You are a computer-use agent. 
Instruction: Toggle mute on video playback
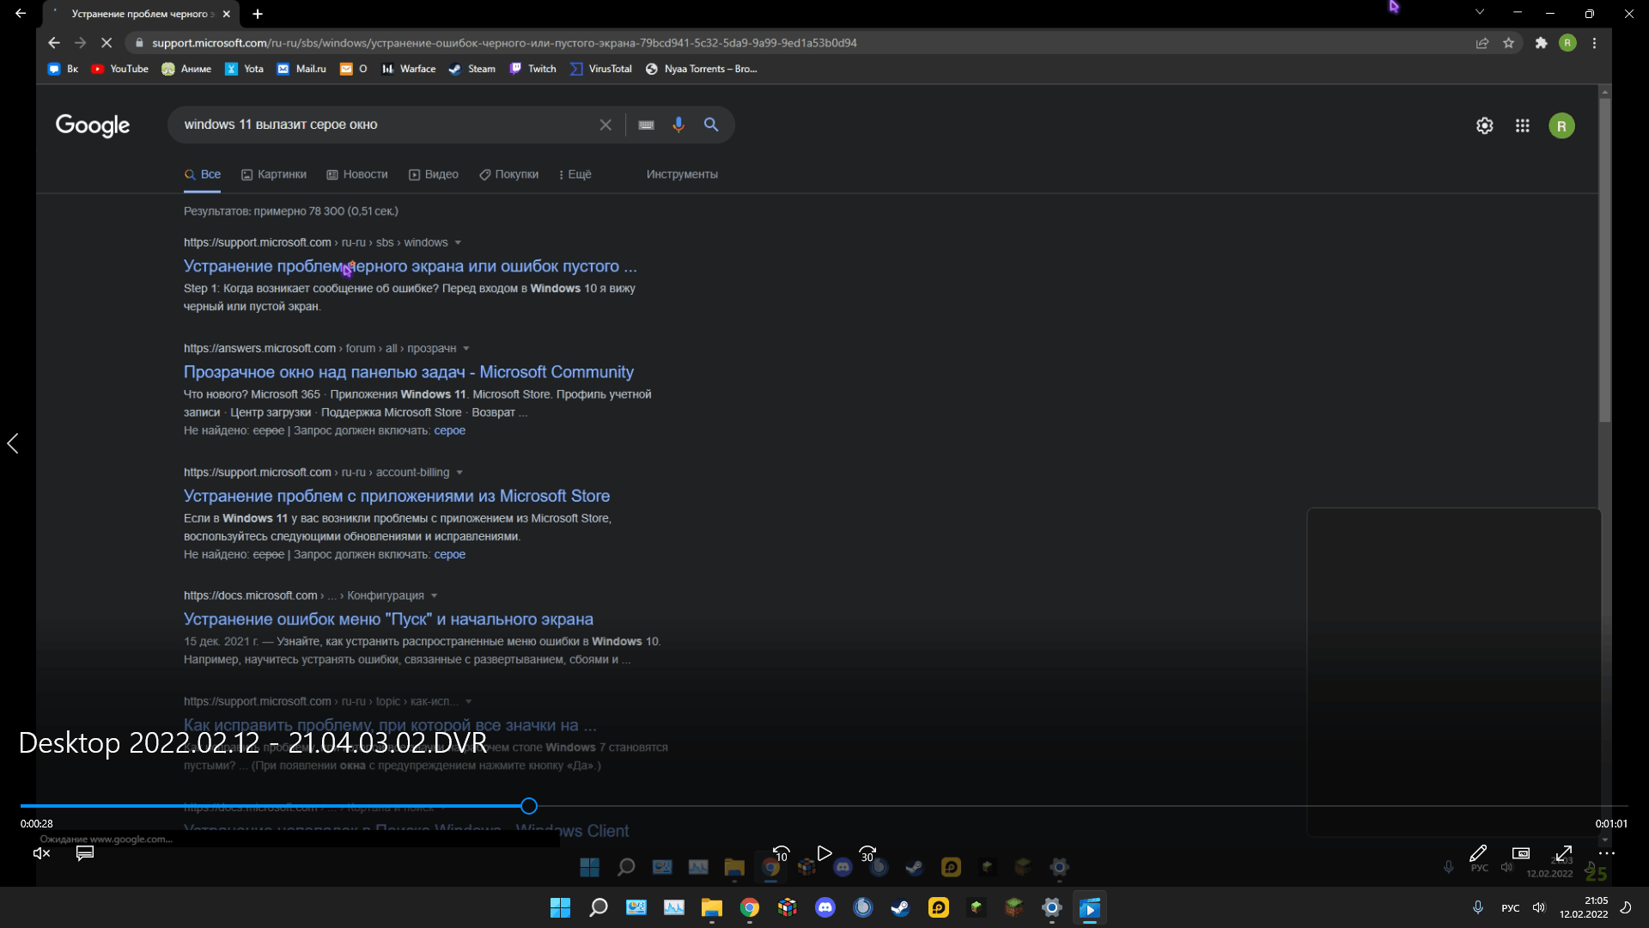pyautogui.click(x=40, y=852)
